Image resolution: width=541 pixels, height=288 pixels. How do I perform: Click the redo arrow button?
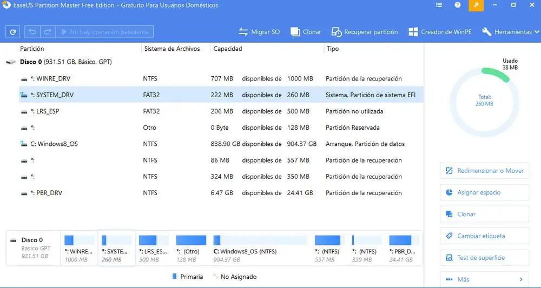[x=48, y=32]
